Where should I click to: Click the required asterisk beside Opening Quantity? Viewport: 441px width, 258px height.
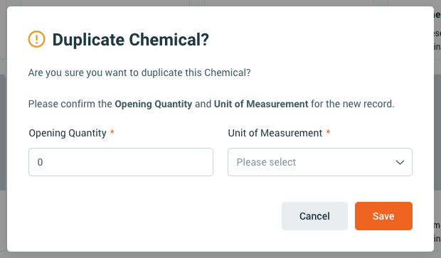pos(112,131)
